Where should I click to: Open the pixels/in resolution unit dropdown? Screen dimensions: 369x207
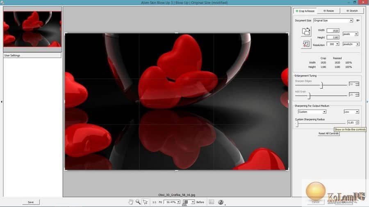tap(351, 44)
